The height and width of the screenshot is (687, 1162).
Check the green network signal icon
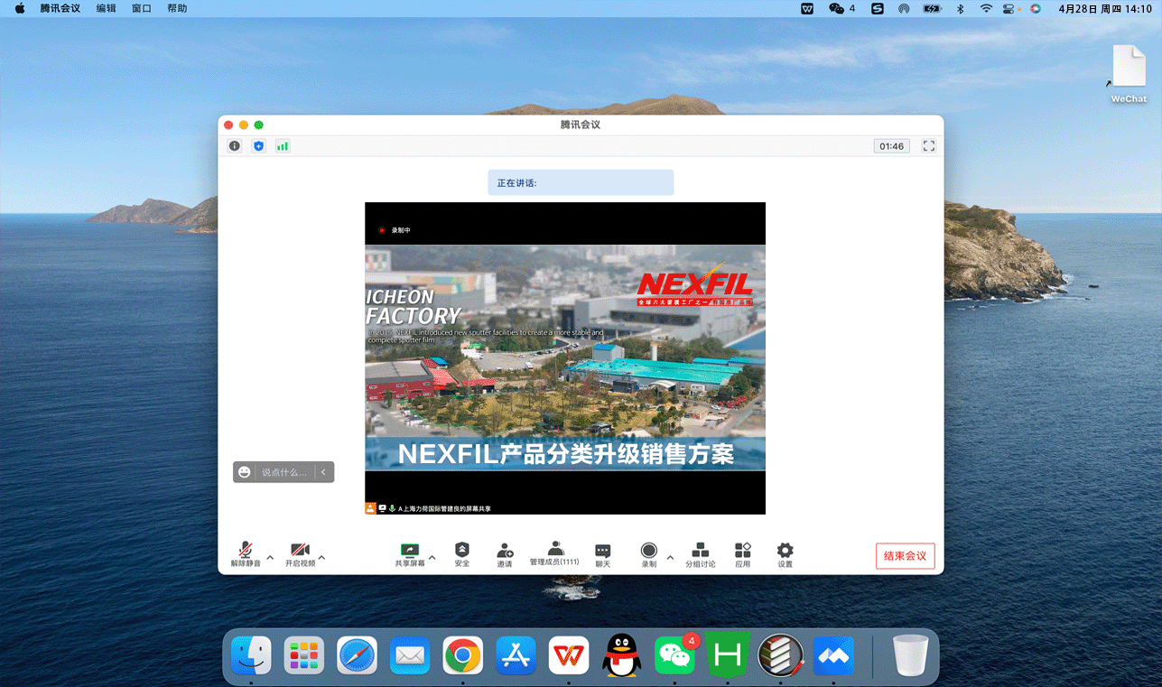(283, 146)
